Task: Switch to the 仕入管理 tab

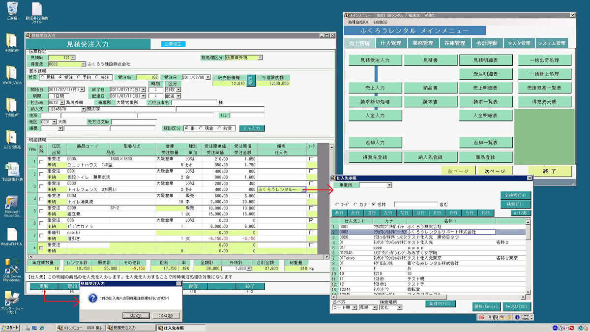Action: (x=391, y=43)
